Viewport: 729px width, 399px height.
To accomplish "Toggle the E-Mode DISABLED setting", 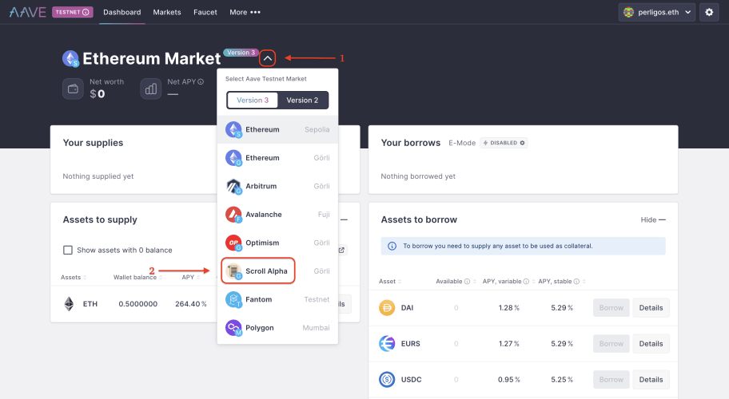I will point(504,143).
